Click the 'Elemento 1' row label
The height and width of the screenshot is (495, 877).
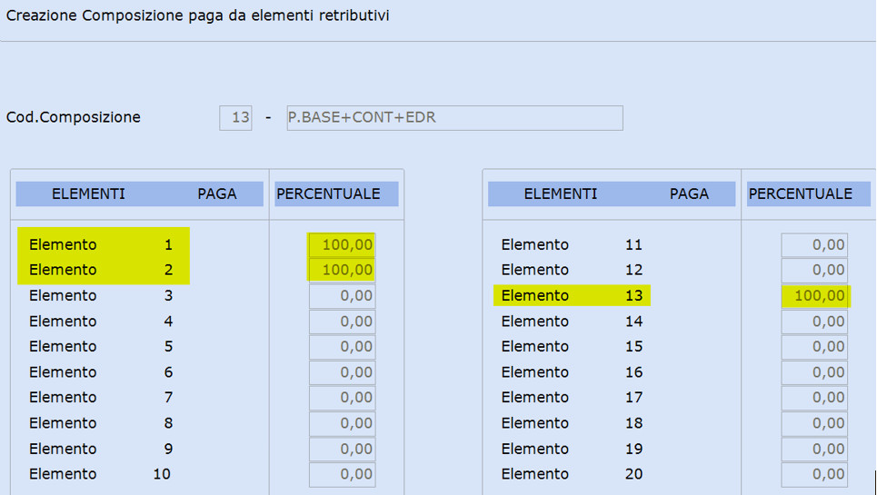(101, 244)
